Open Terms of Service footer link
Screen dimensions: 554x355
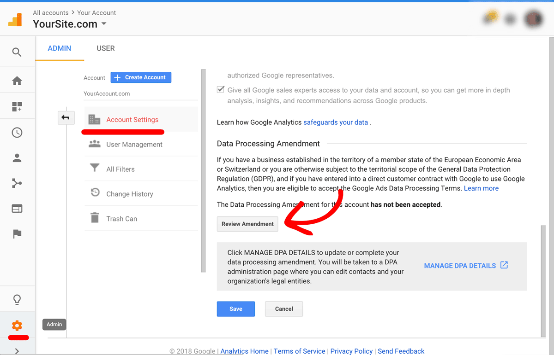tap(299, 351)
